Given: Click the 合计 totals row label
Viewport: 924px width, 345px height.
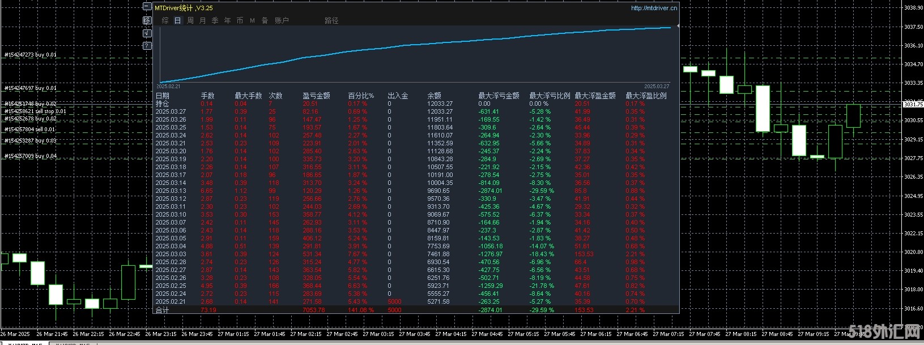Looking at the screenshot, I should (x=162, y=310).
